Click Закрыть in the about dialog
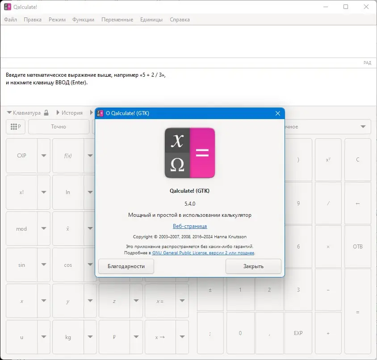Screen dimensions: 377x360 pyautogui.click(x=253, y=266)
